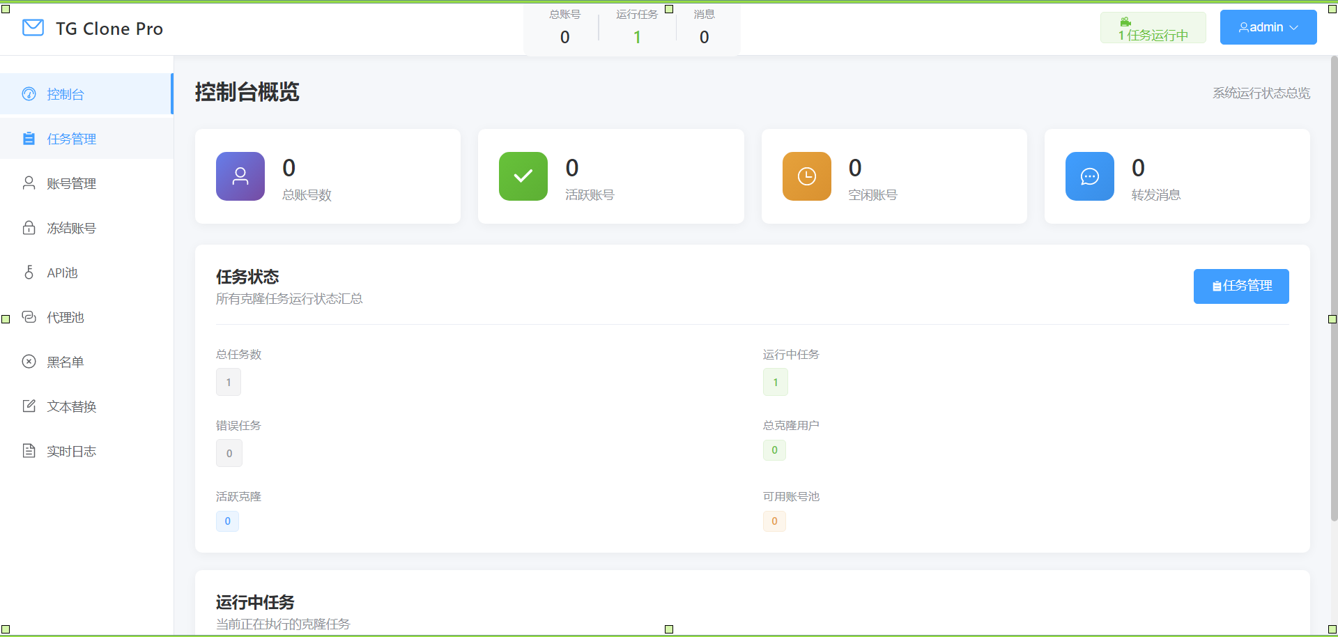Screen dimensions: 1338x637
Task: Open 冻结账号 menu item
Action: 86,228
